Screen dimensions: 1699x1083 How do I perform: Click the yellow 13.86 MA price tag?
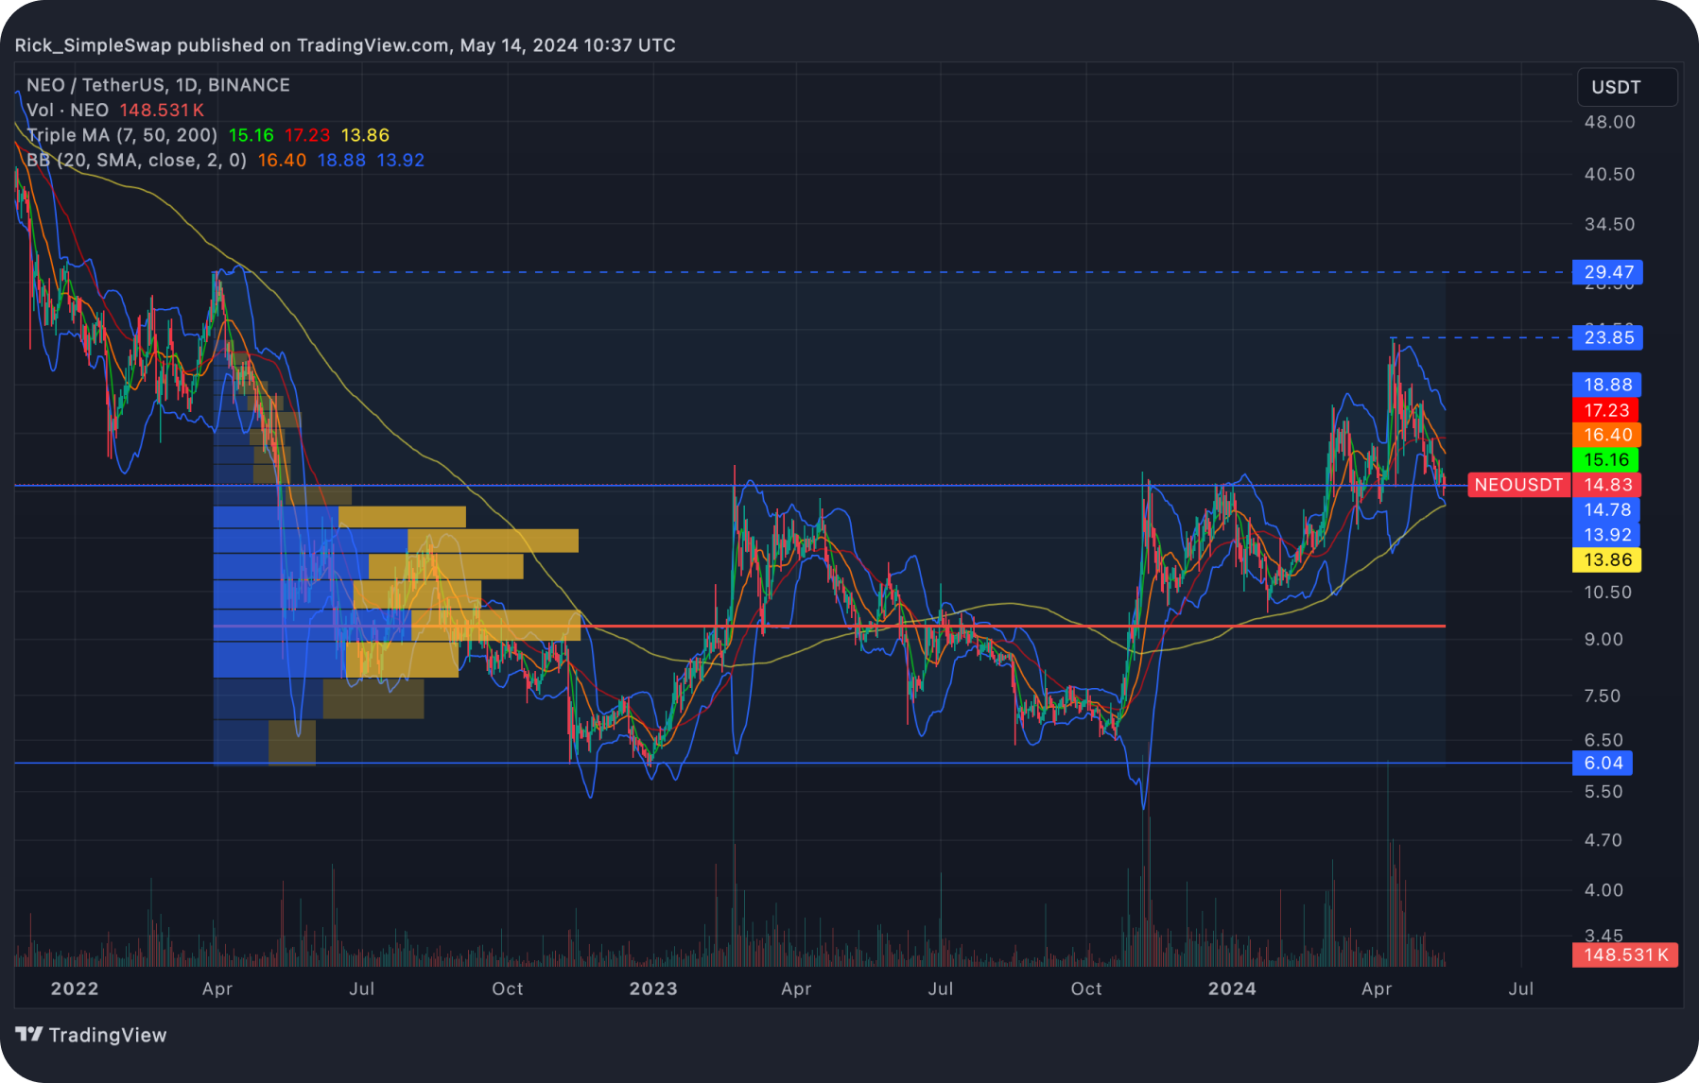(1606, 559)
